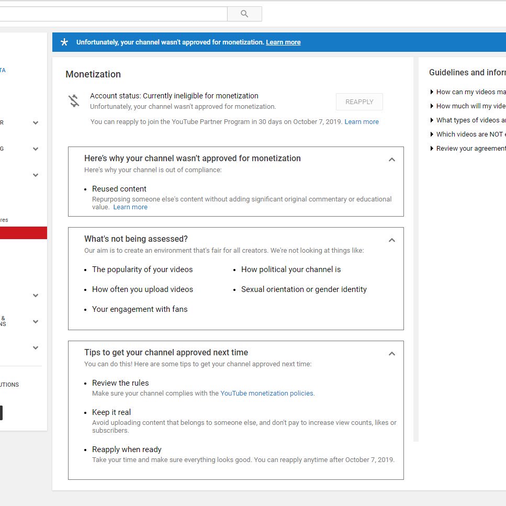Collapse the 'Here's why your channel wasn't approved' section

pos(392,160)
